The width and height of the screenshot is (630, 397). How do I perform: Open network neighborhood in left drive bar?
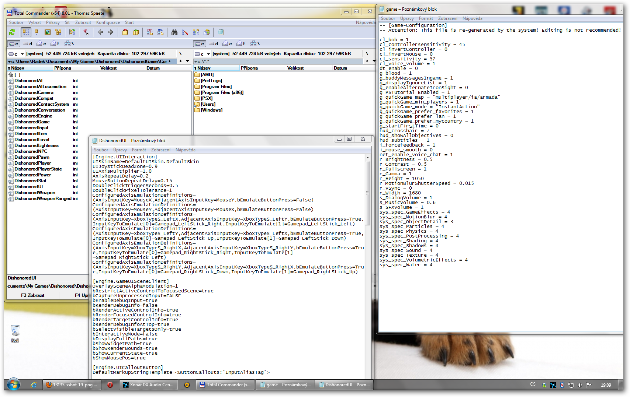point(69,44)
